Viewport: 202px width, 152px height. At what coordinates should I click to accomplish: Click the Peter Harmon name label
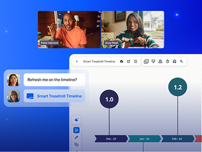coord(49,43)
